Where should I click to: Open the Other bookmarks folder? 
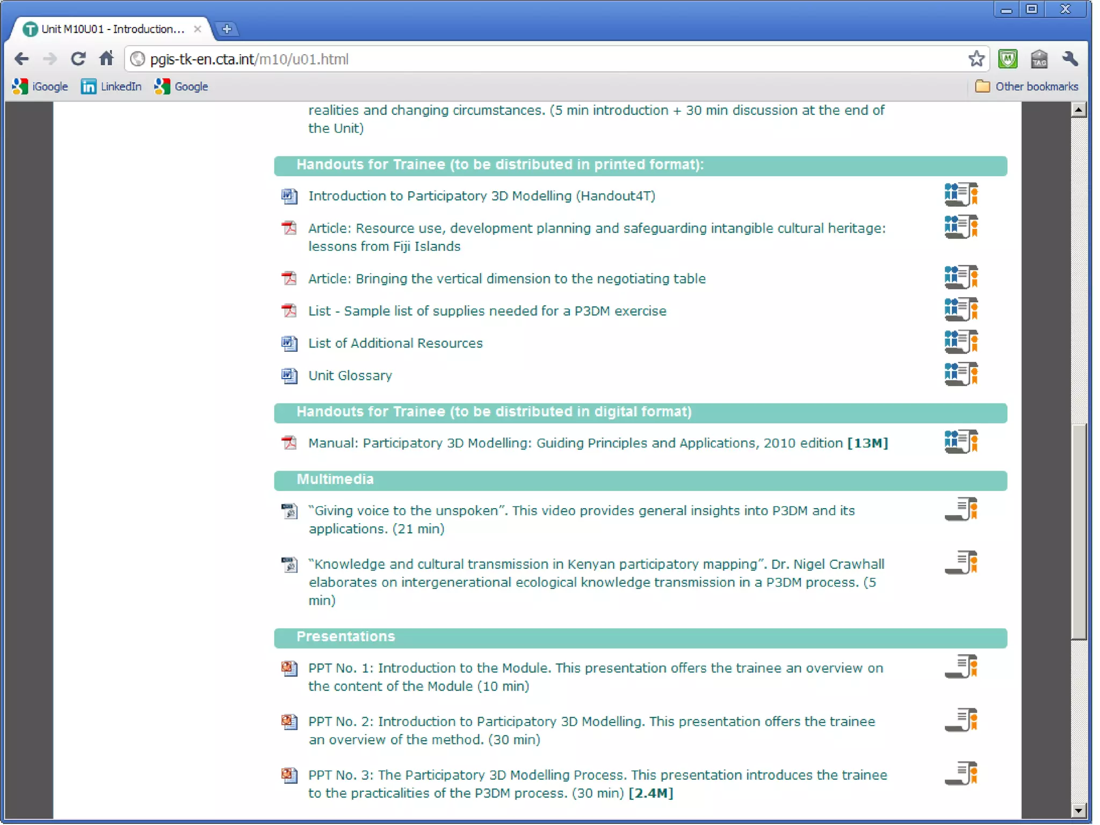click(x=1027, y=86)
